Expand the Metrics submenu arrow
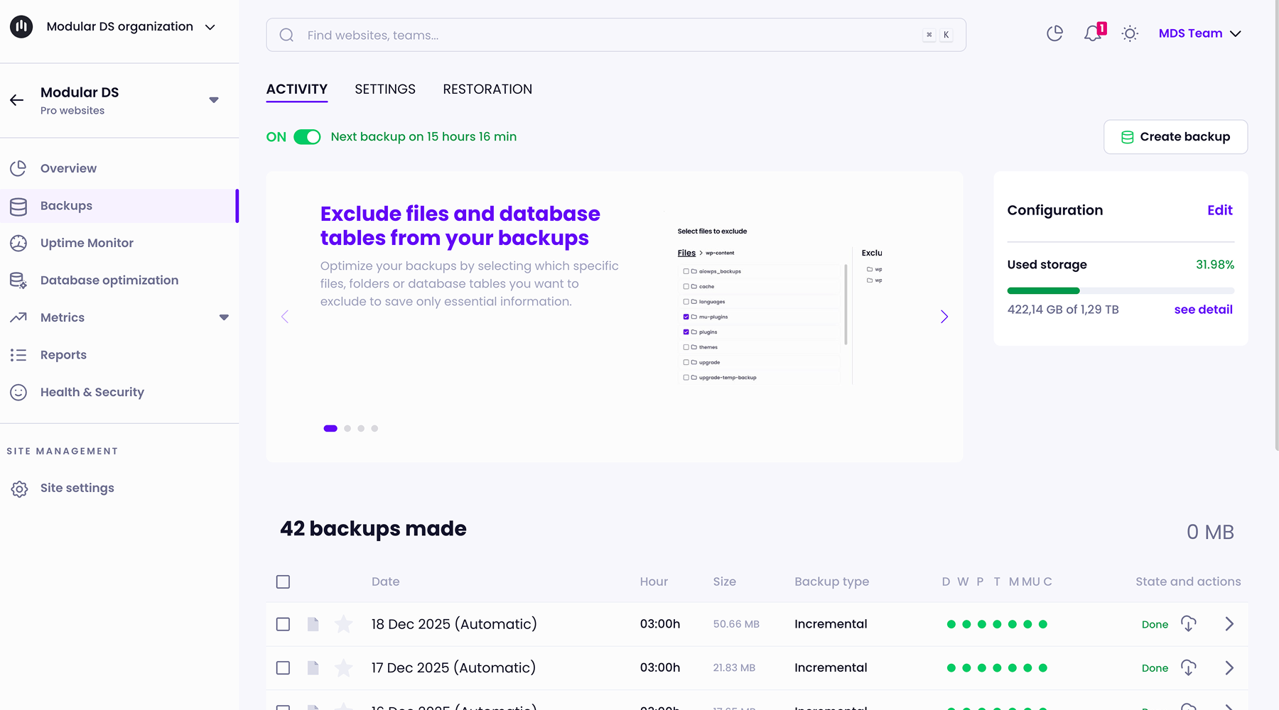Viewport: 1279px width, 710px height. coord(224,317)
